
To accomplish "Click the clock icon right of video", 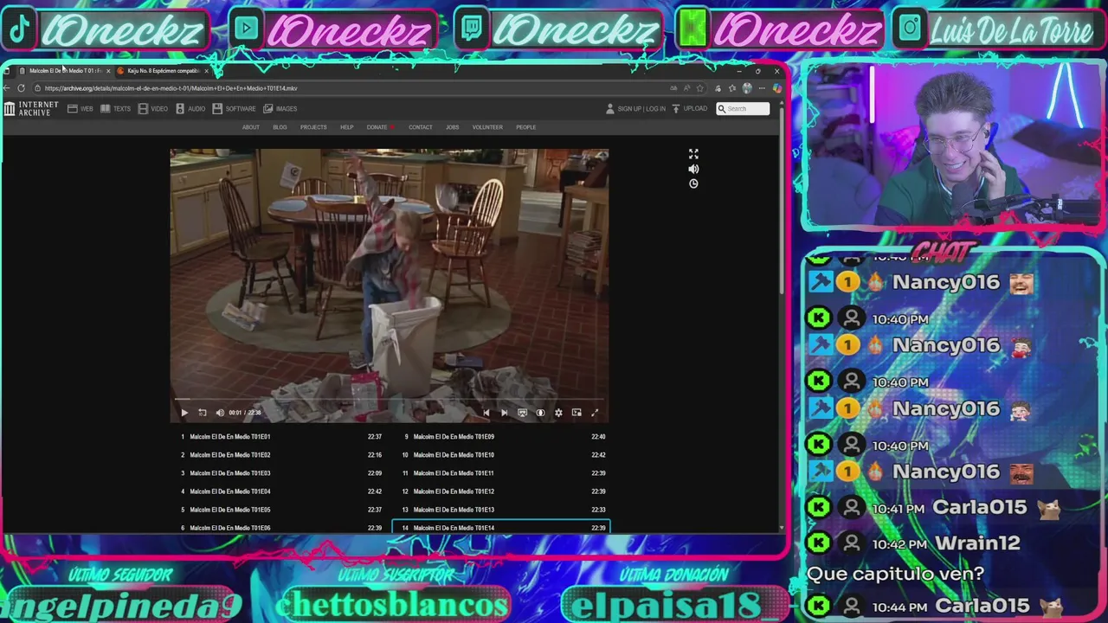I will coord(693,183).
